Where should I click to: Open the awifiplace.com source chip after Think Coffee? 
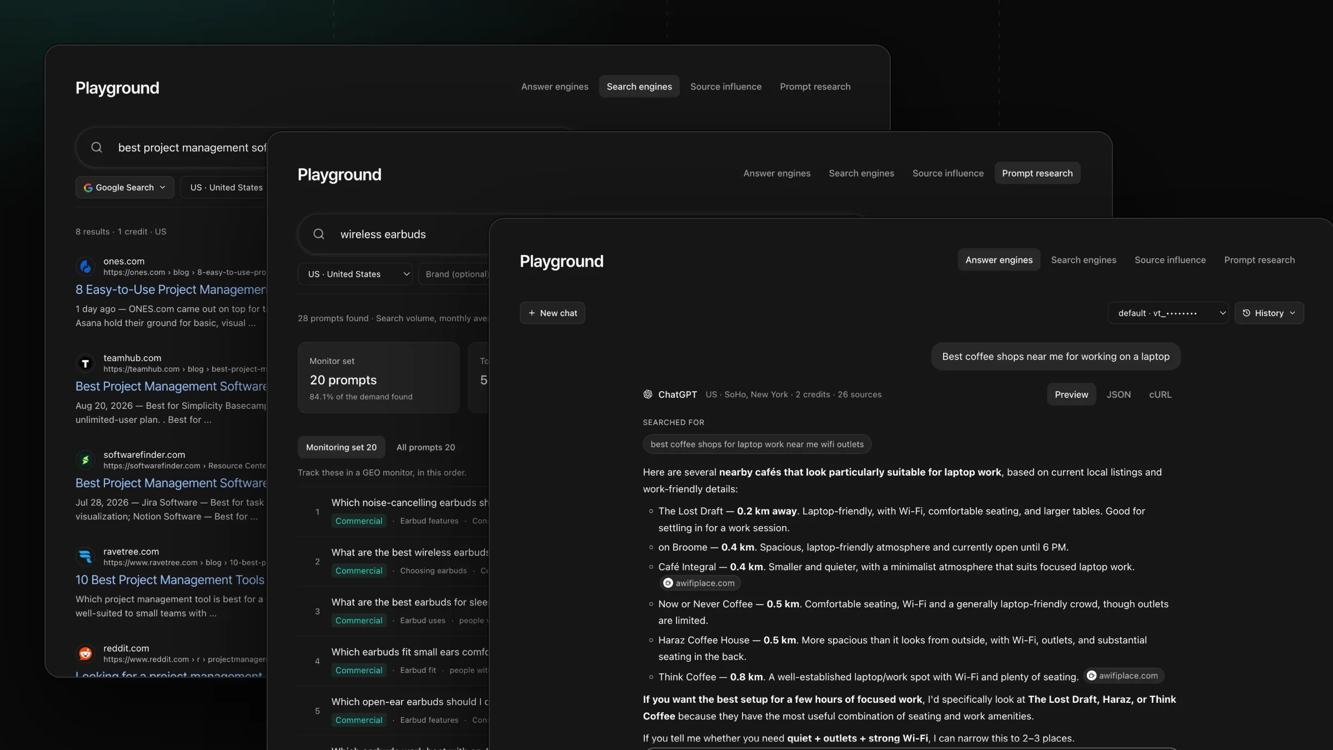coord(1123,676)
